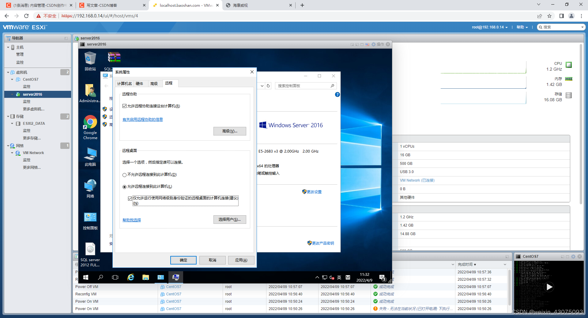
Task: Switch to 海康威视 browser tab
Action: coord(259,5)
